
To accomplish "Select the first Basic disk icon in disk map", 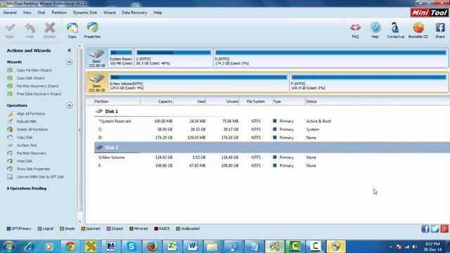I will 97,58.
